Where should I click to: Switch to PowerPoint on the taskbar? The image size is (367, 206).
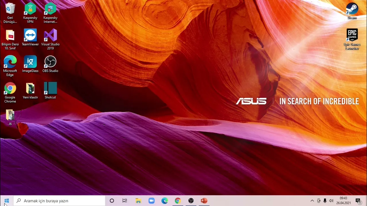pyautogui.click(x=204, y=201)
